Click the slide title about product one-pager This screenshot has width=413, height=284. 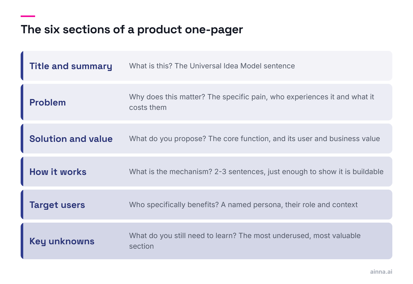tap(132, 29)
